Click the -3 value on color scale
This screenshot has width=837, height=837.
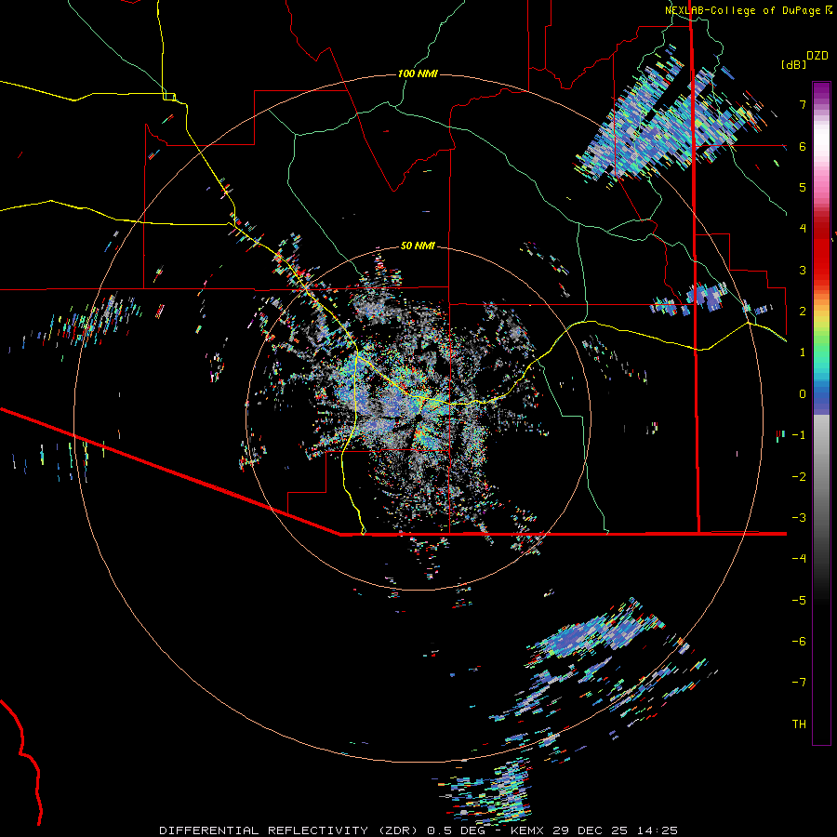[799, 518]
